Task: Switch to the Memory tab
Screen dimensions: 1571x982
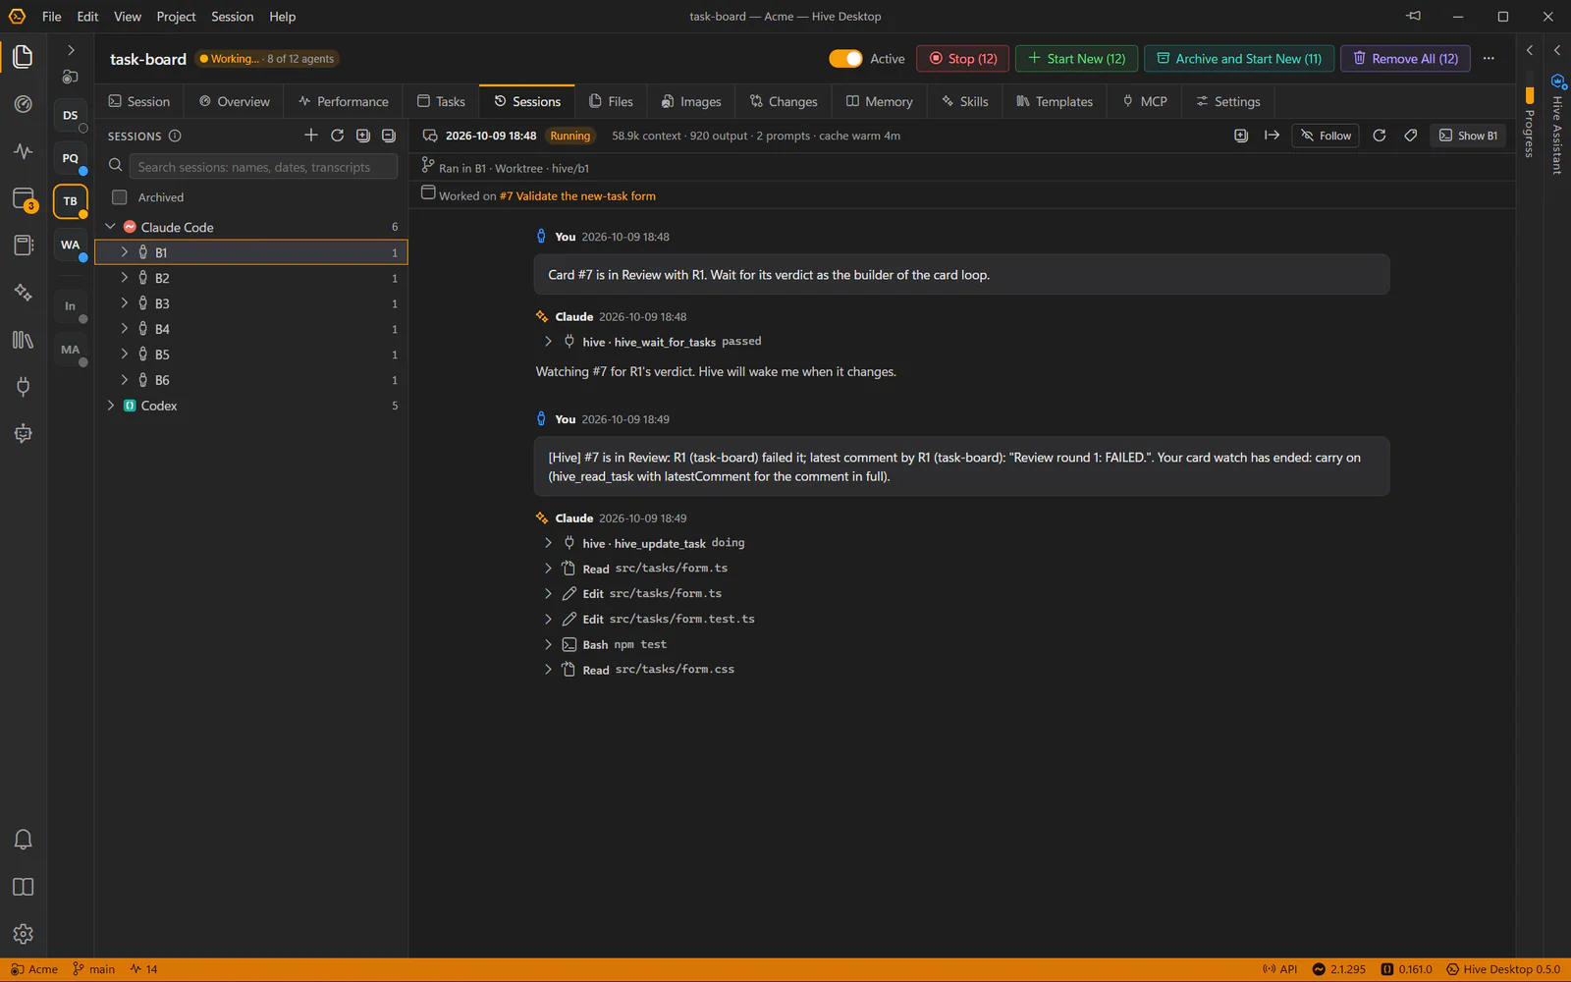Action: click(x=880, y=101)
